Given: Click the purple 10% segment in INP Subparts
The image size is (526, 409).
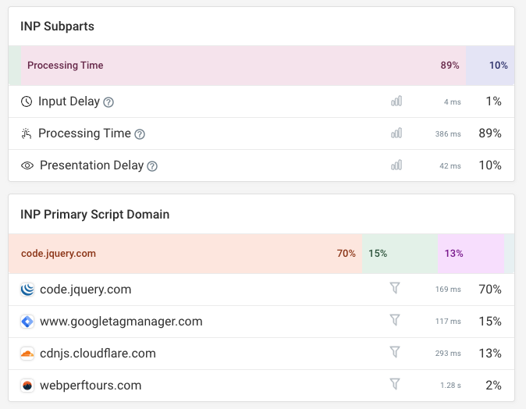Looking at the screenshot, I should pos(489,66).
